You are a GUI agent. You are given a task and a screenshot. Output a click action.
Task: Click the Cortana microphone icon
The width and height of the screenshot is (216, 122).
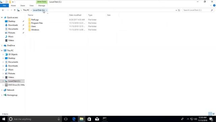(x=59, y=119)
